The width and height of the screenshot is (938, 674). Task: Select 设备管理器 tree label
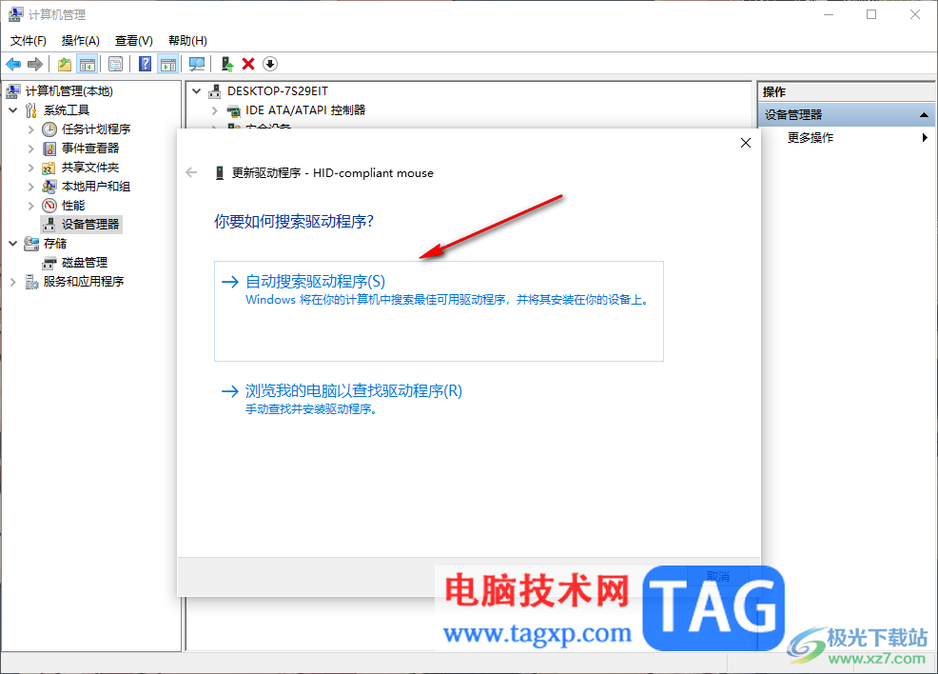coord(90,225)
